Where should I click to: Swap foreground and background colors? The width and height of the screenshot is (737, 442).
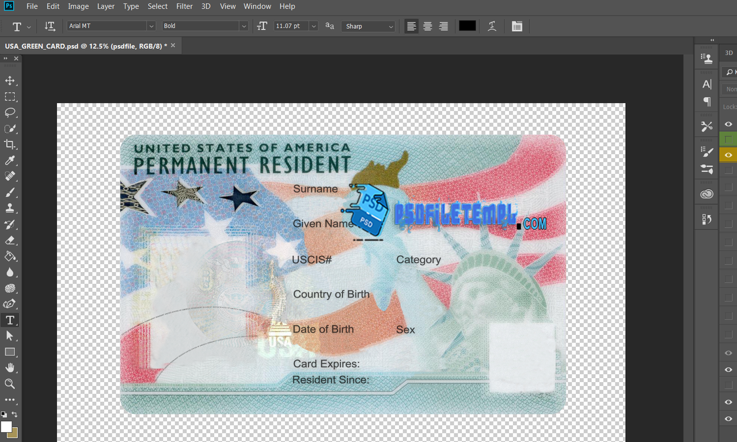[x=15, y=414]
